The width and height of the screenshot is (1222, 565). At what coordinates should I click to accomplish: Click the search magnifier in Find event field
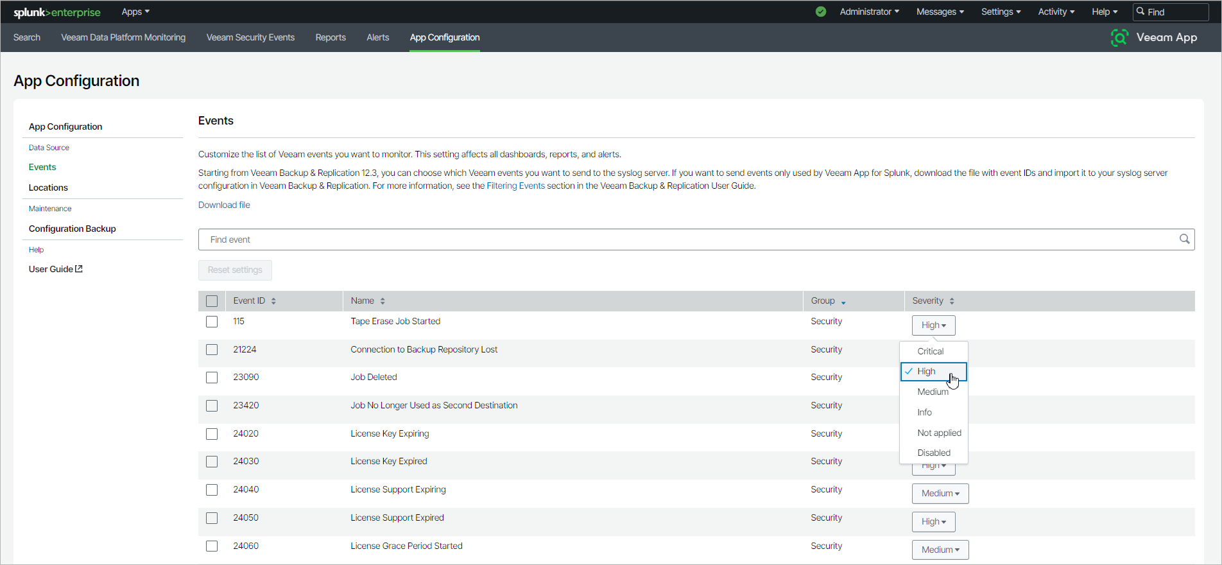pyautogui.click(x=1184, y=239)
